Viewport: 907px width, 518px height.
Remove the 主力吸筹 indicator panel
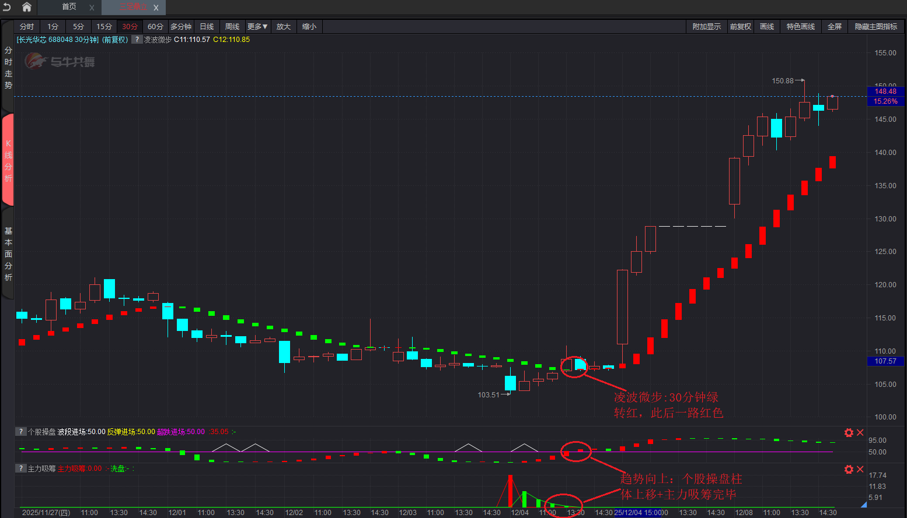click(x=860, y=469)
